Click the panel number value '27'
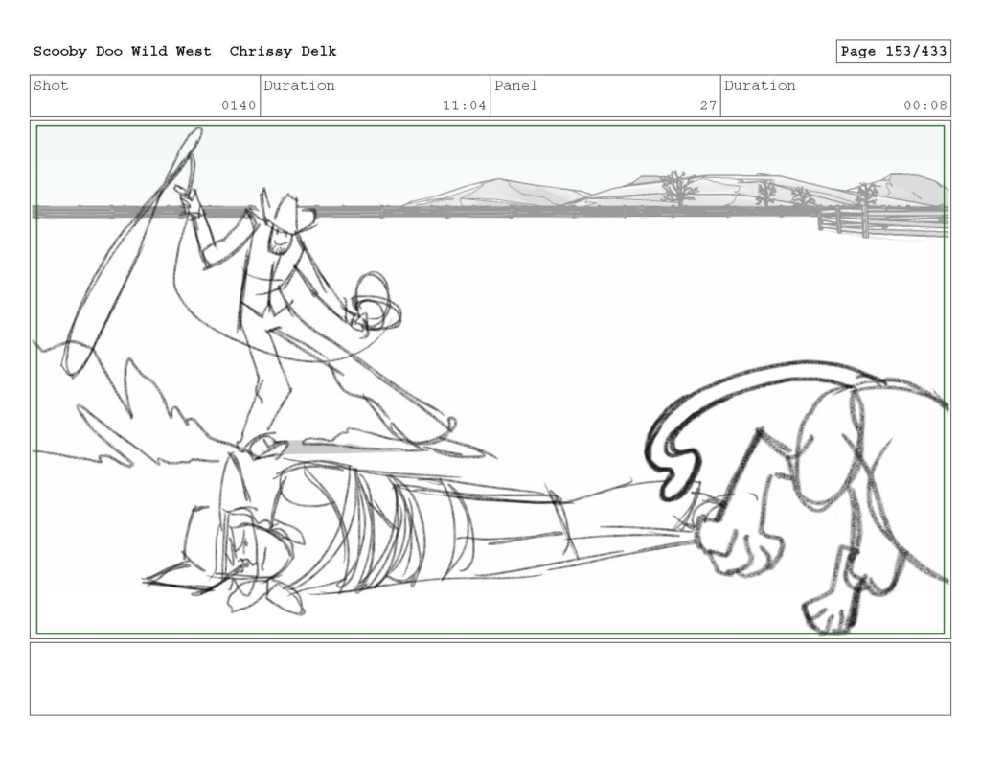This screenshot has height=760, width=981. pyautogui.click(x=708, y=105)
